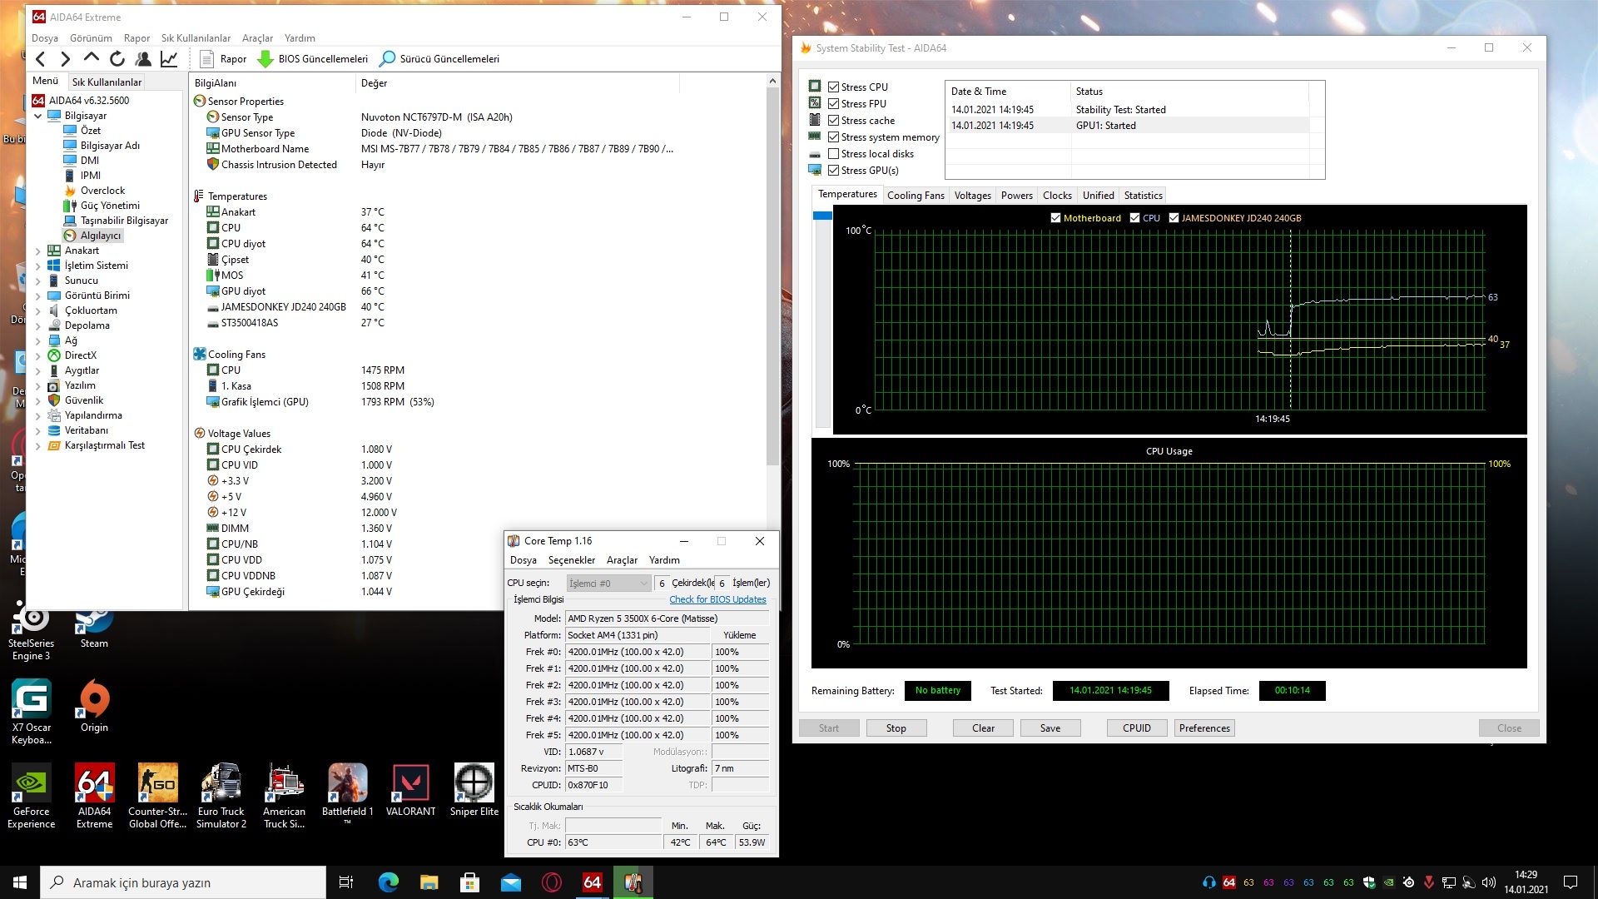Open Sürücü Güncellemeleri search icon
The width and height of the screenshot is (1598, 899).
pos(387,59)
